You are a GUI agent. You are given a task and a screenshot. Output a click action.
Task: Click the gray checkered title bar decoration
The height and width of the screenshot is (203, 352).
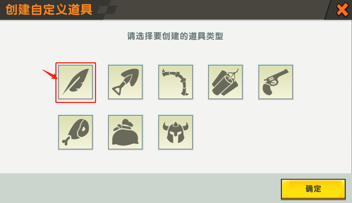coord(107,10)
